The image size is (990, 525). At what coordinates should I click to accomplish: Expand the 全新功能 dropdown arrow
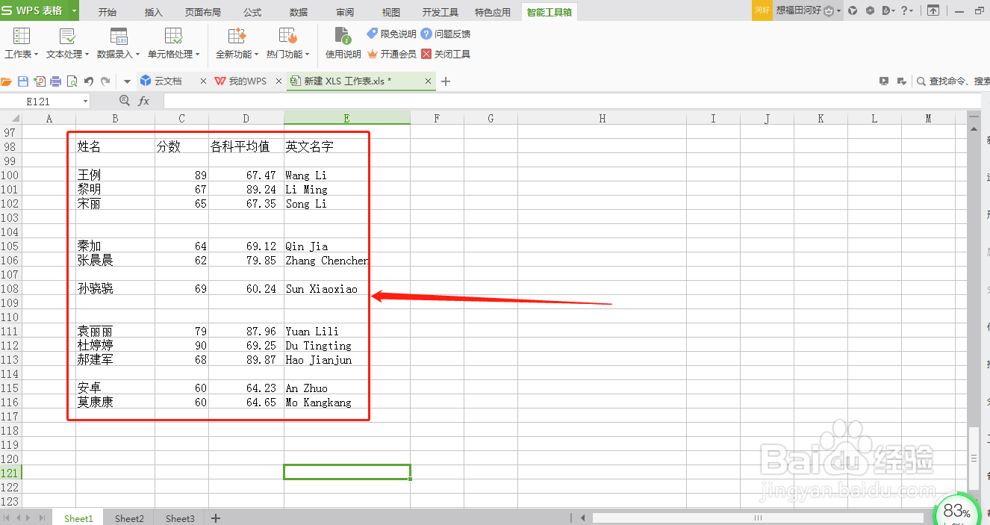256,55
